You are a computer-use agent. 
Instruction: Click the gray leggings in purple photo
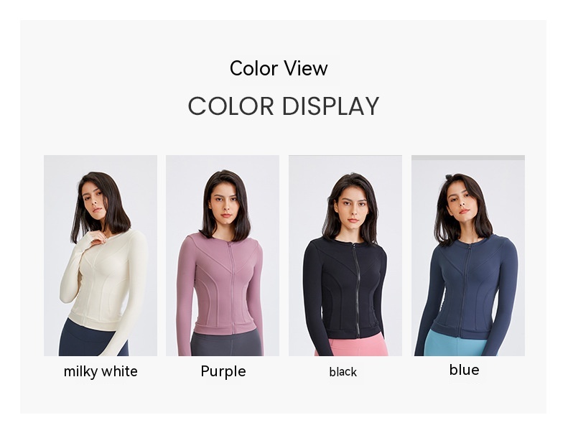coord(226,344)
